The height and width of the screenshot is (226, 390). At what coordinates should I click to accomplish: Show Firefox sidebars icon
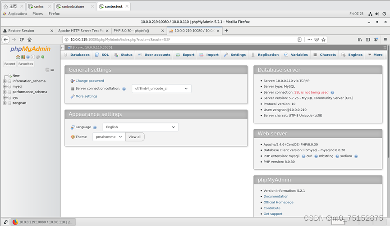click(x=367, y=40)
